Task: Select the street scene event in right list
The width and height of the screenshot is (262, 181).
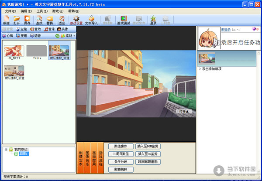Action: 227,58
